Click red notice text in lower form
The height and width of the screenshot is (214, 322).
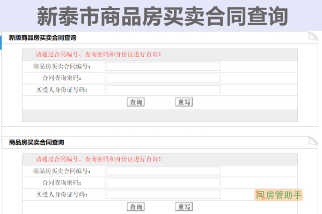pyautogui.click(x=99, y=159)
